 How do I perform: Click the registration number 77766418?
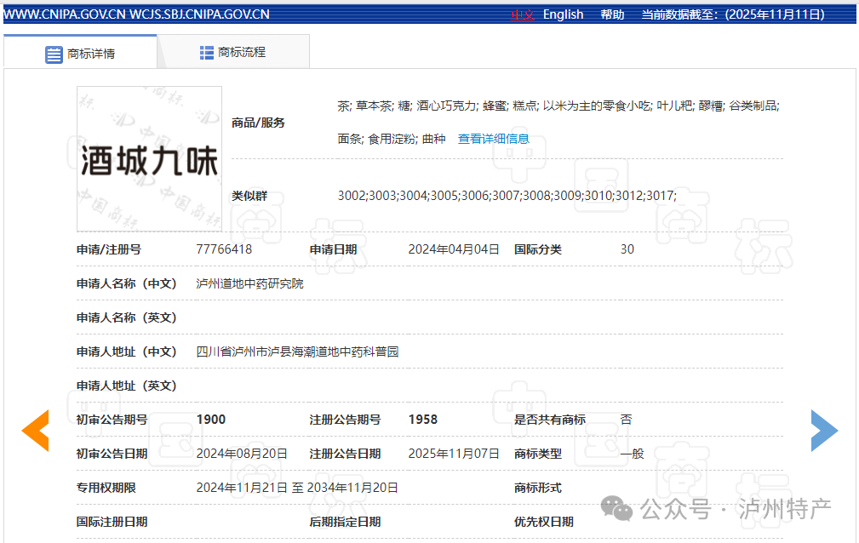pos(224,249)
